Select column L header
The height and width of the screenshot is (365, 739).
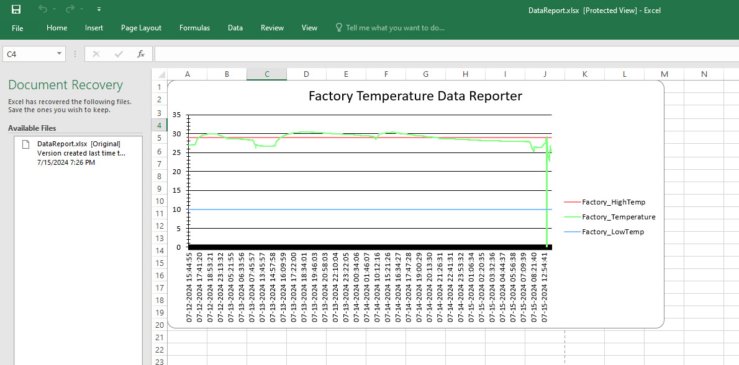click(624, 74)
